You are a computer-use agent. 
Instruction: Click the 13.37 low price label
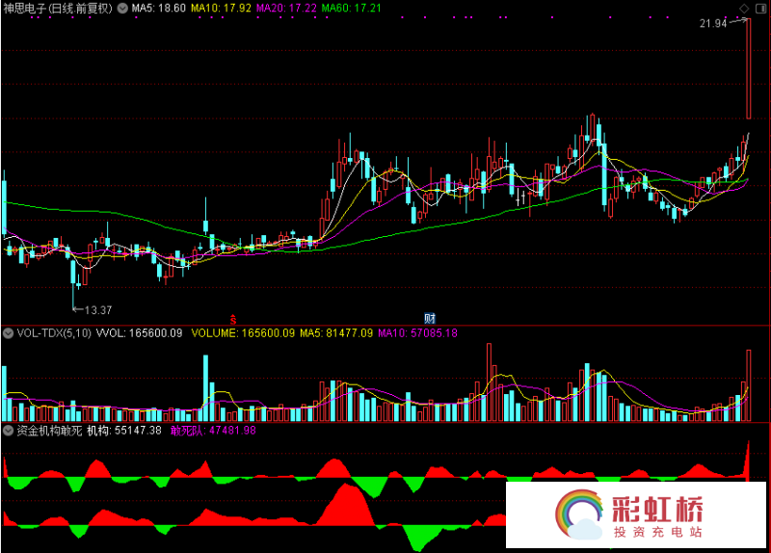pyautogui.click(x=97, y=310)
